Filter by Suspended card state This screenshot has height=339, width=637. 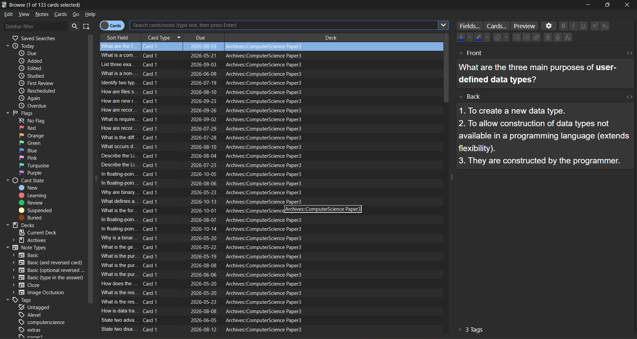coord(36,211)
